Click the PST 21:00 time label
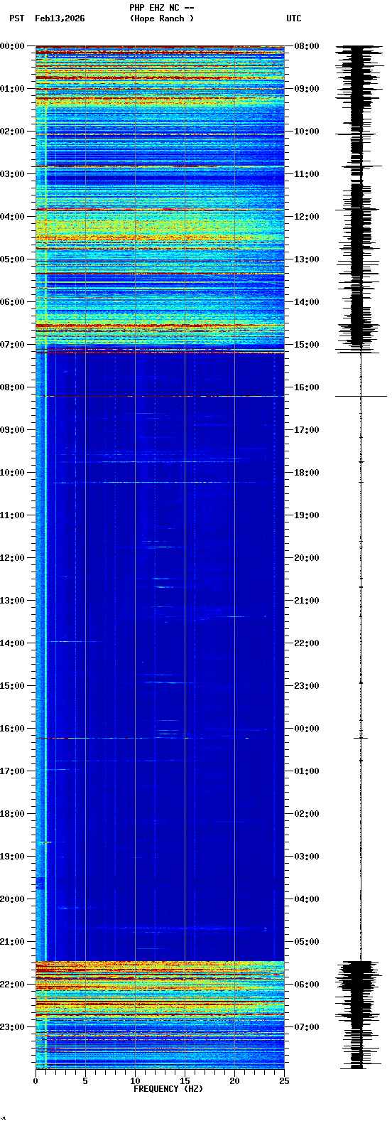The width and height of the screenshot is (392, 1126). 13,942
